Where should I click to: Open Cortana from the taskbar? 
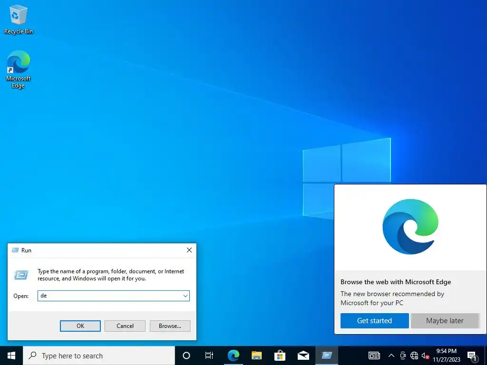click(x=186, y=355)
